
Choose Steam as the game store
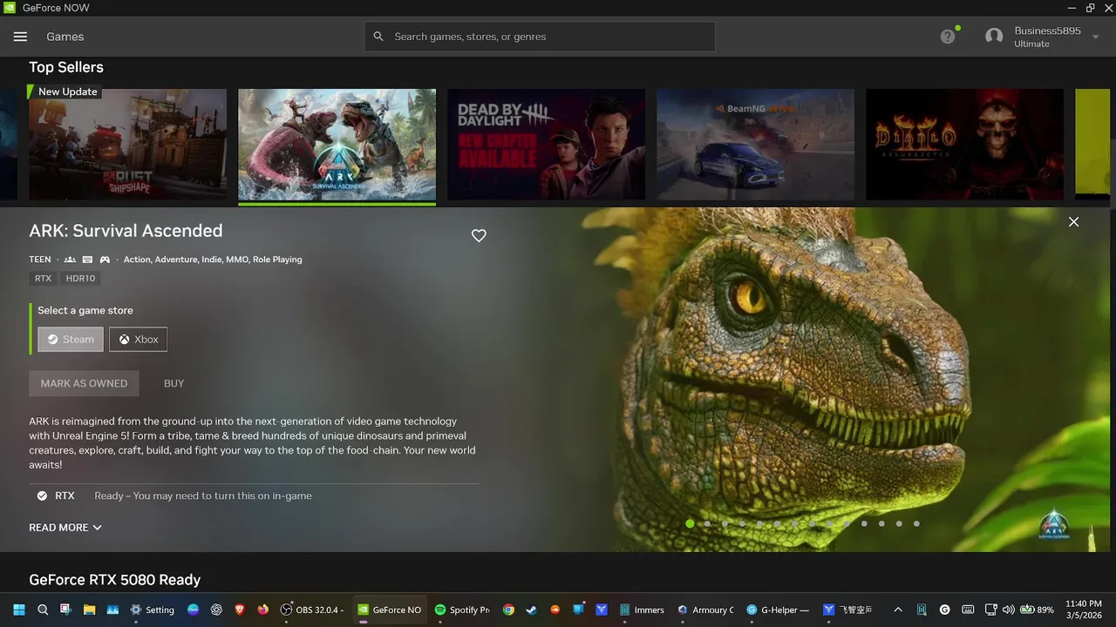click(x=71, y=340)
